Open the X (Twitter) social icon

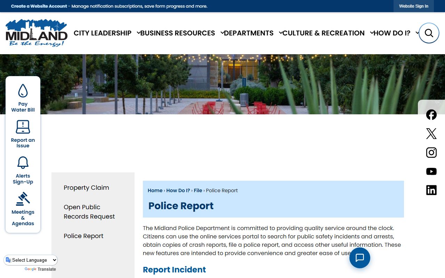tap(431, 133)
